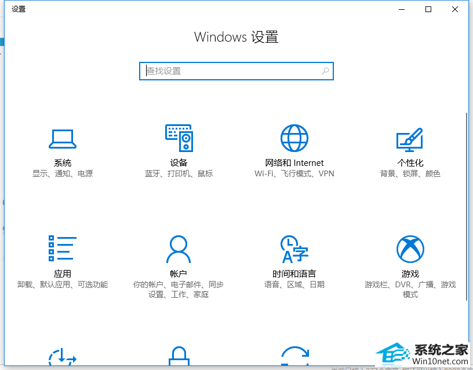
Task: Open the Network globe icon
Action: [x=294, y=138]
